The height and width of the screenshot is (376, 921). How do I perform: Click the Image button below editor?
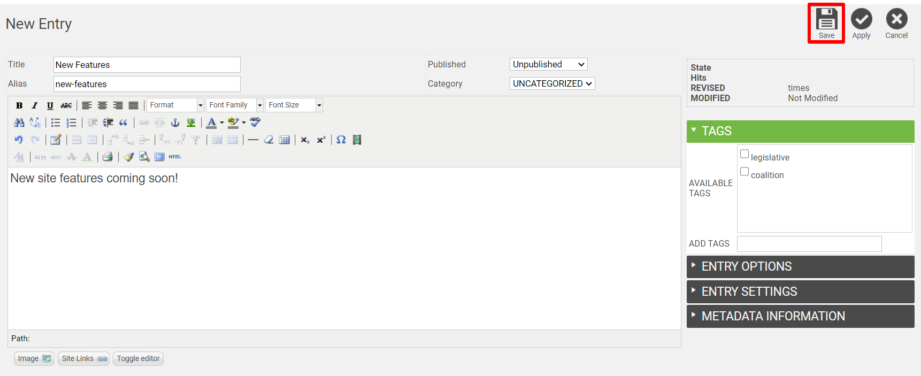pos(34,358)
